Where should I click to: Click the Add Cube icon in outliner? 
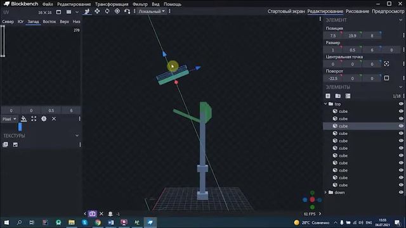click(x=328, y=96)
